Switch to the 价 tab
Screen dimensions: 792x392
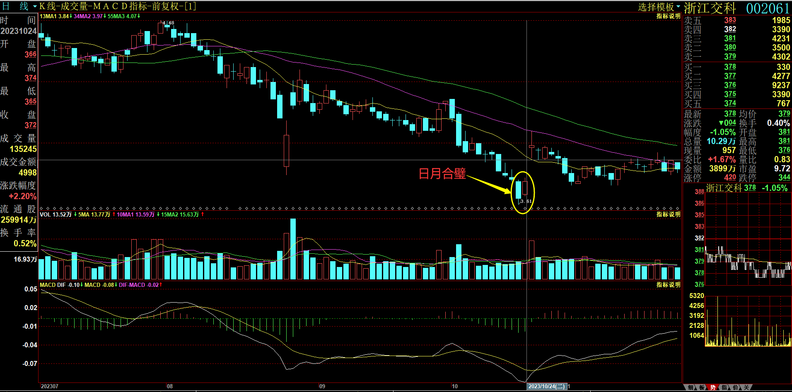(735, 387)
